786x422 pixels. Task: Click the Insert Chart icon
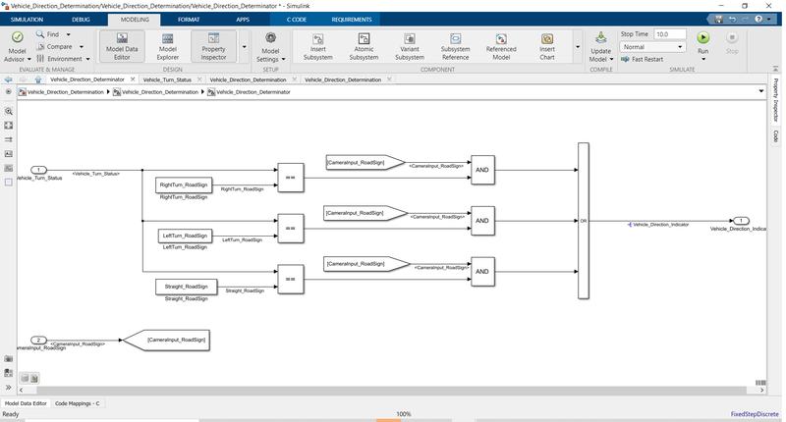[546, 45]
